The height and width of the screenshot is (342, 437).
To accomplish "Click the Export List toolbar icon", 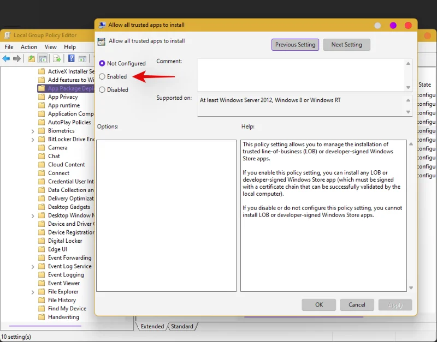I will coord(56,59).
